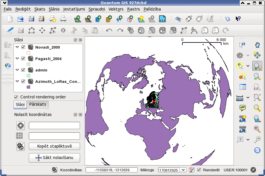Undock the Nolasīt koordinātas panel
Viewport: 265px width, 176px height.
coord(75,115)
